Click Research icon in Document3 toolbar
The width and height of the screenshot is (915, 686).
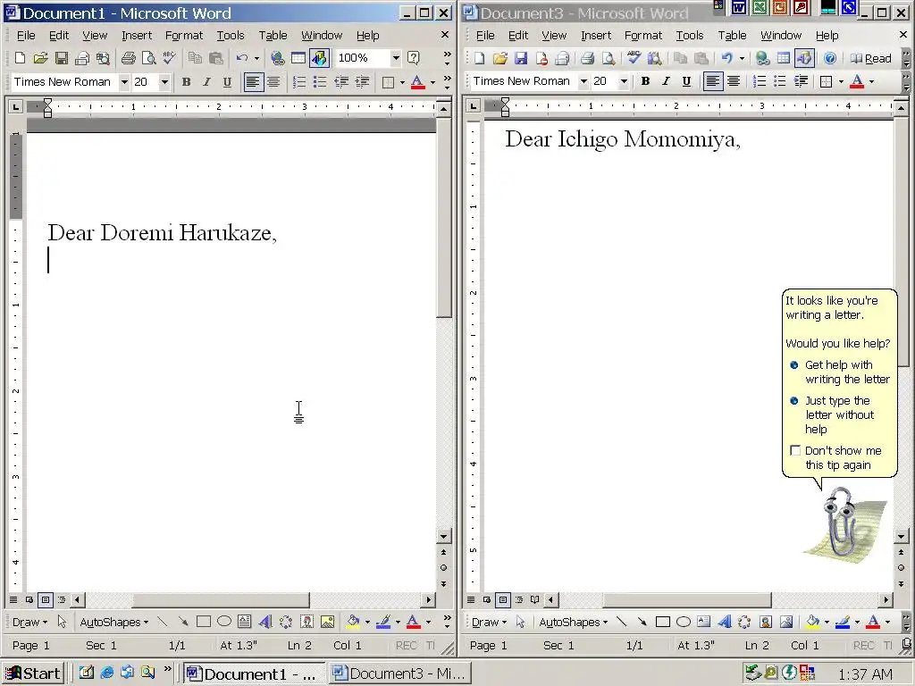coord(654,58)
